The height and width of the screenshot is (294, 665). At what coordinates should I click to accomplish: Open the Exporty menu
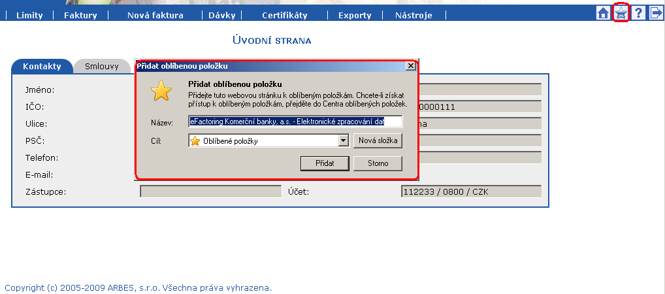[355, 15]
